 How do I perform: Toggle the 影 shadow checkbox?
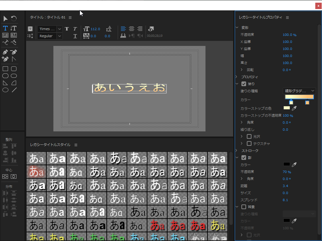click(244, 157)
